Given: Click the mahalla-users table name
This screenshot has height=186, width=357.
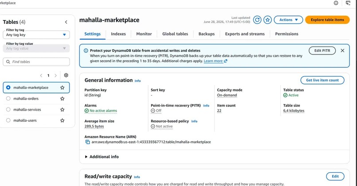Looking at the screenshot, I should tap(25, 120).
